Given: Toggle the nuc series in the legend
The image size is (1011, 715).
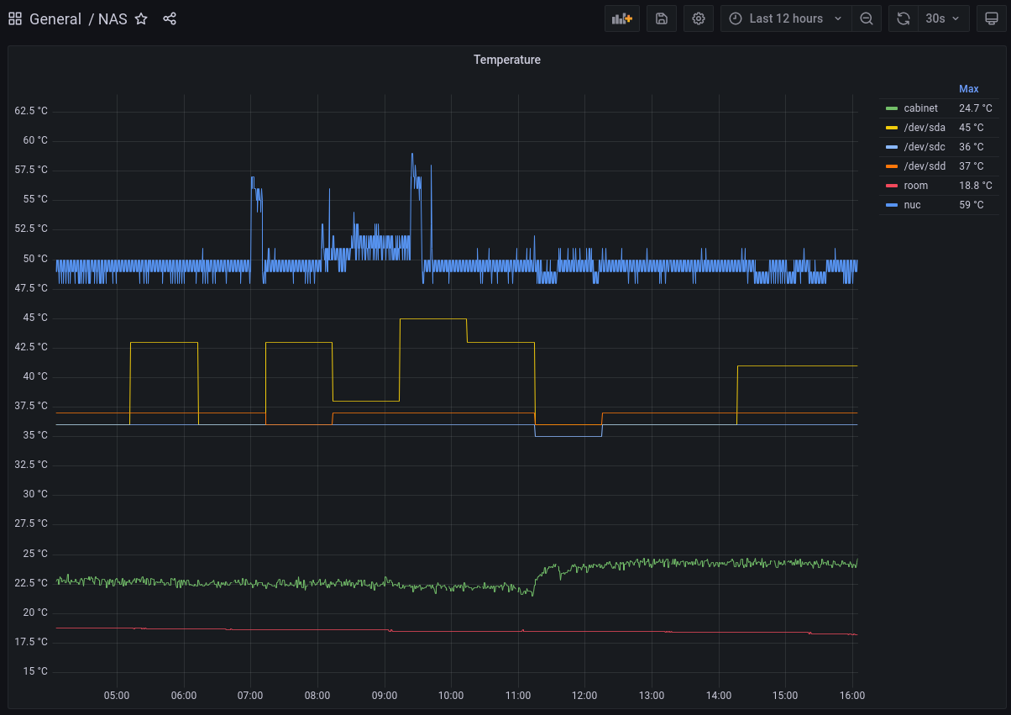Looking at the screenshot, I should tap(912, 205).
